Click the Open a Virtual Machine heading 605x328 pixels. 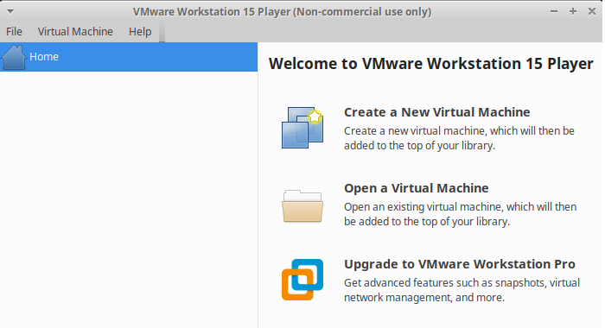click(x=417, y=188)
